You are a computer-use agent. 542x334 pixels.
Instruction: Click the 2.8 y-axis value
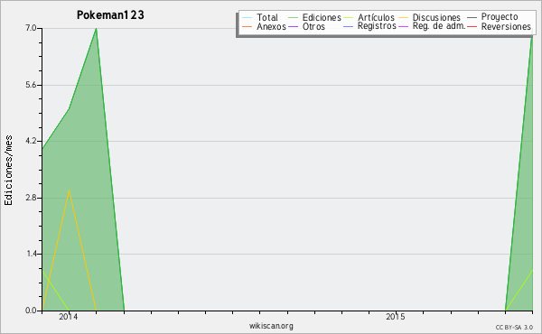[31, 198]
